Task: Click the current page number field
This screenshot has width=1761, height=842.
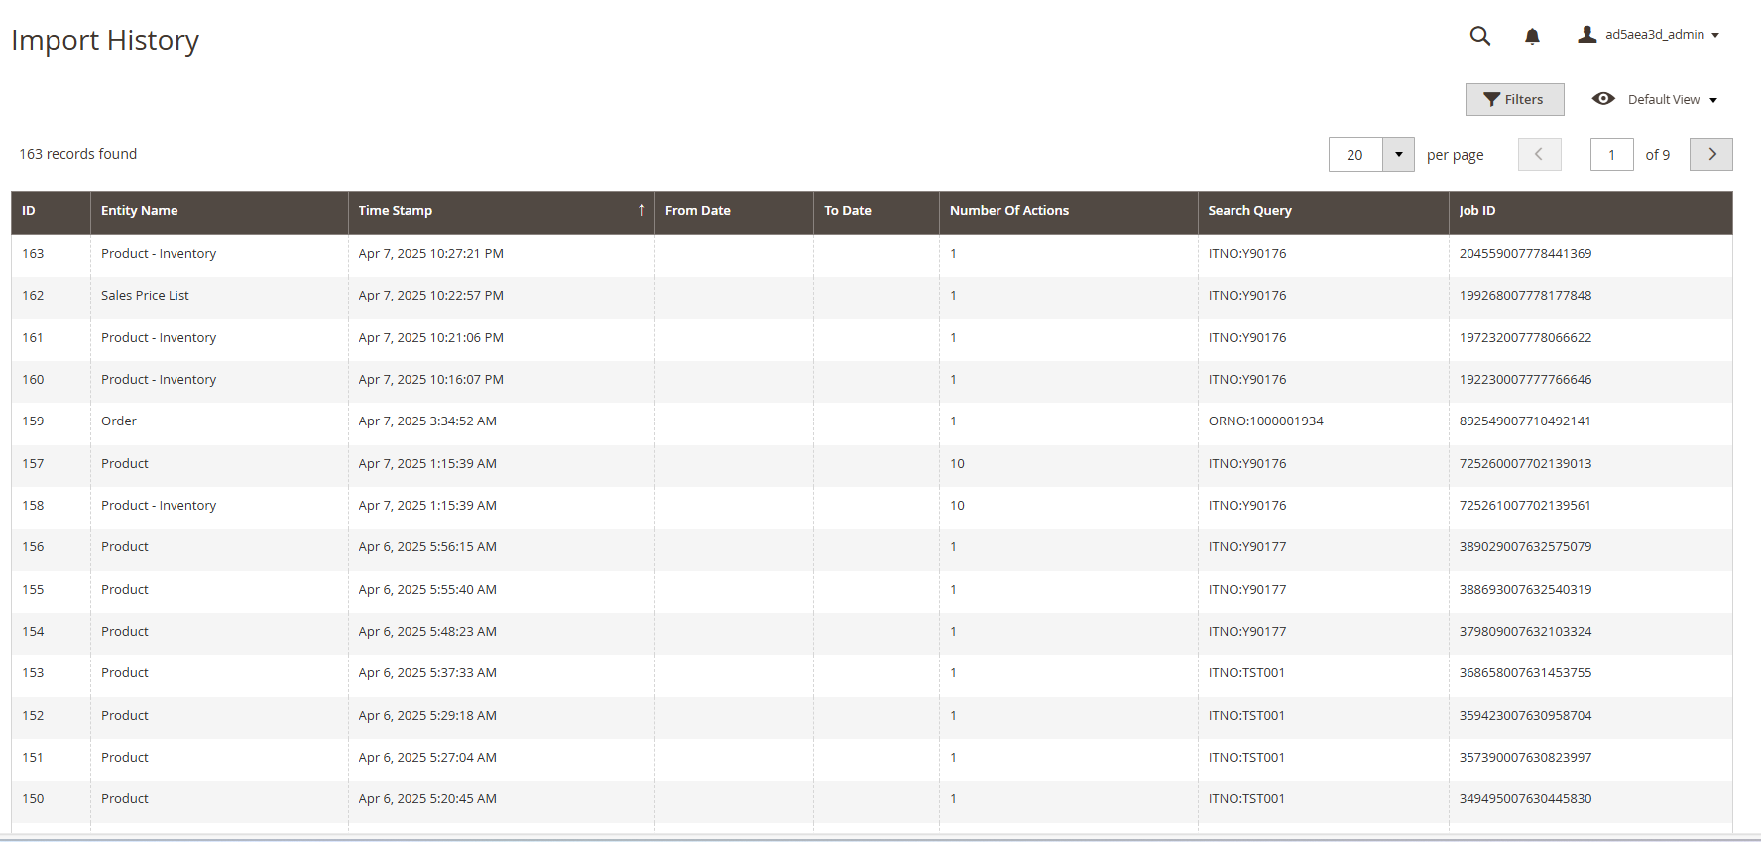Action: (x=1611, y=155)
